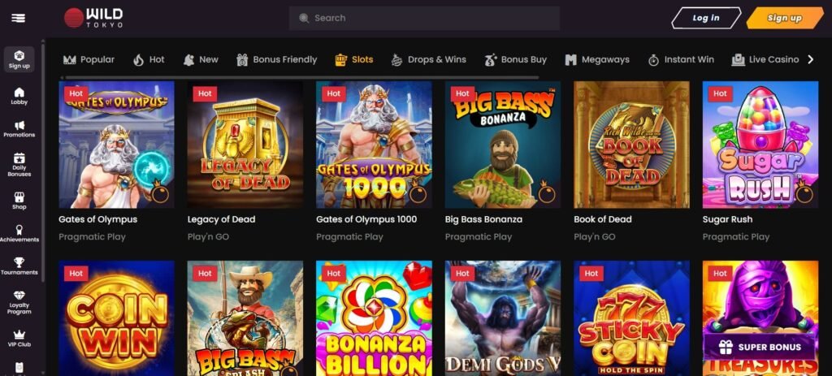Open Daily Bonuses calendar icon
This screenshot has height=376, width=832.
pyautogui.click(x=19, y=159)
